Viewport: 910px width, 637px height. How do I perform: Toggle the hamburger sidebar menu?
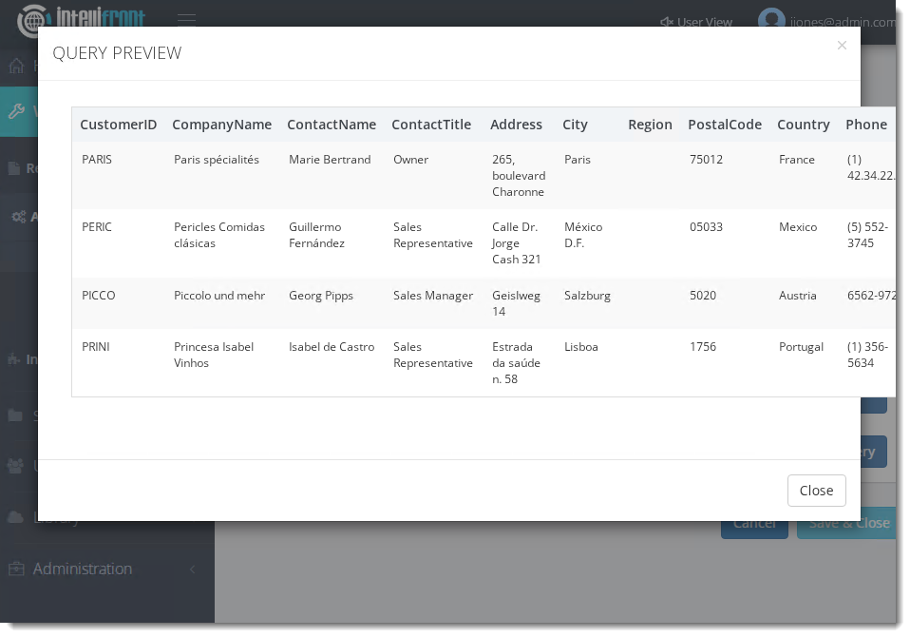pos(186,20)
